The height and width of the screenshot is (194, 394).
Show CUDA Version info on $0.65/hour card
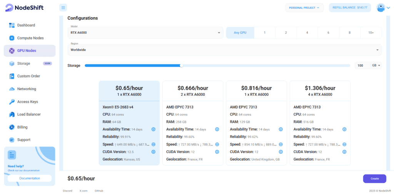[x=153, y=152]
